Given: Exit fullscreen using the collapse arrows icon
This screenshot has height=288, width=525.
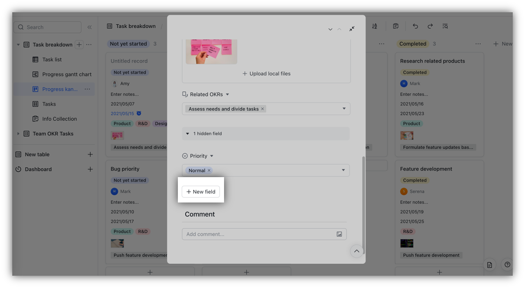Looking at the screenshot, I should tap(352, 29).
